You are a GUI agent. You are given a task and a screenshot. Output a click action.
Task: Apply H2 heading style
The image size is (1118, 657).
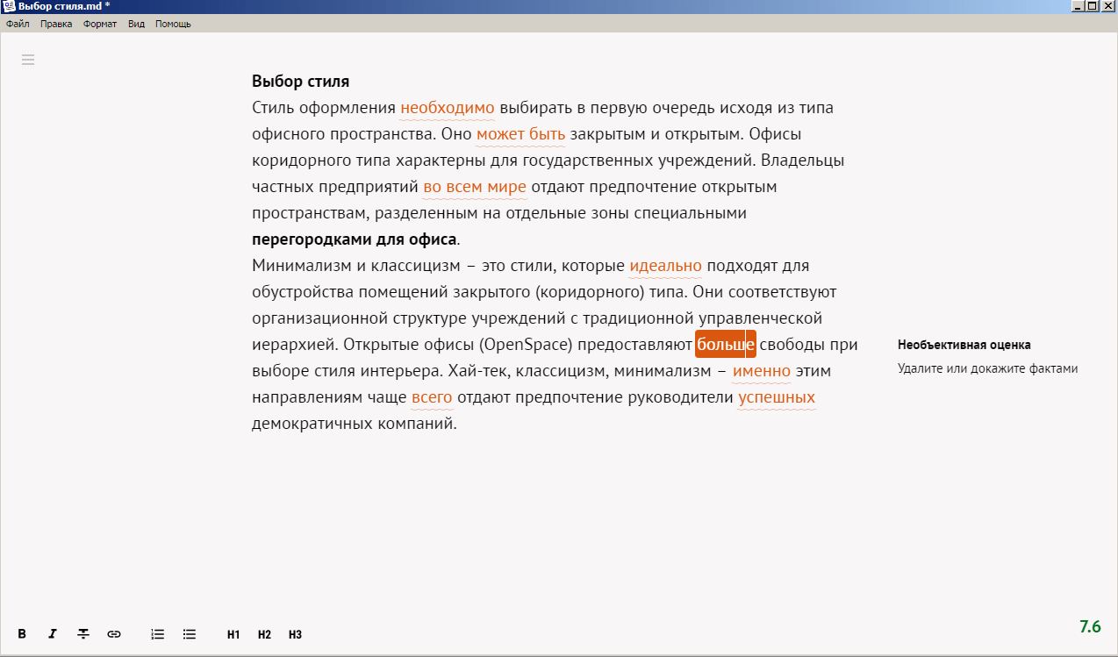263,633
